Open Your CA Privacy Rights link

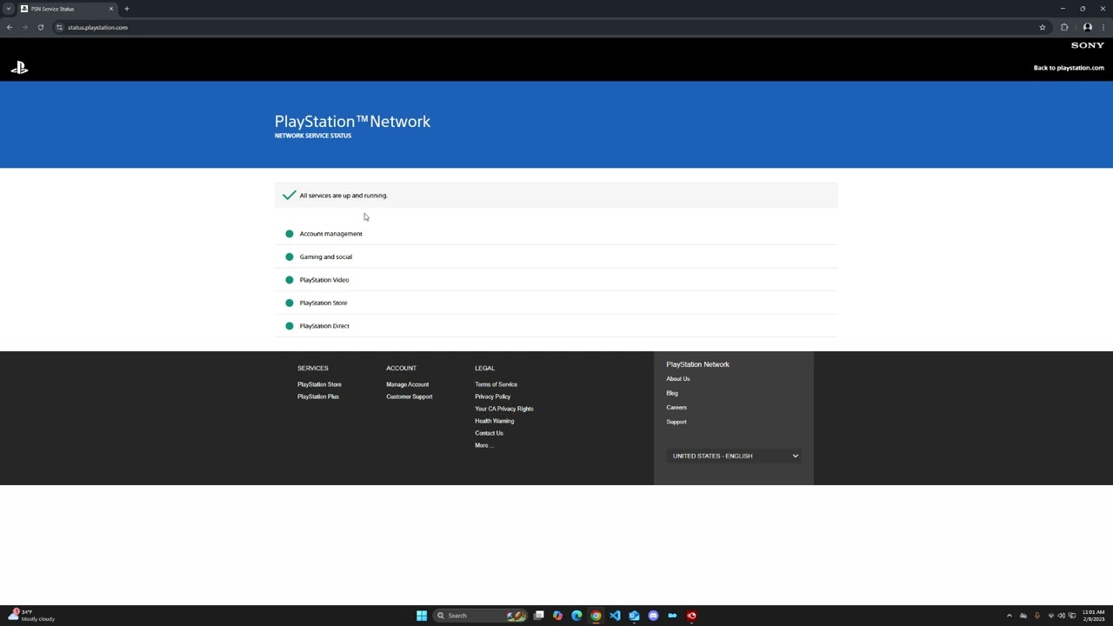tap(504, 409)
